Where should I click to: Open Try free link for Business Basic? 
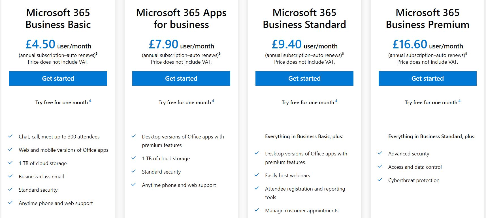pos(62,102)
